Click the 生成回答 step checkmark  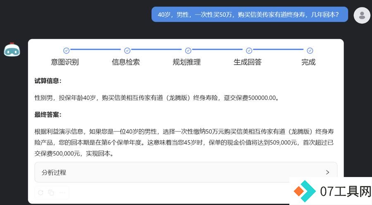pos(249,51)
